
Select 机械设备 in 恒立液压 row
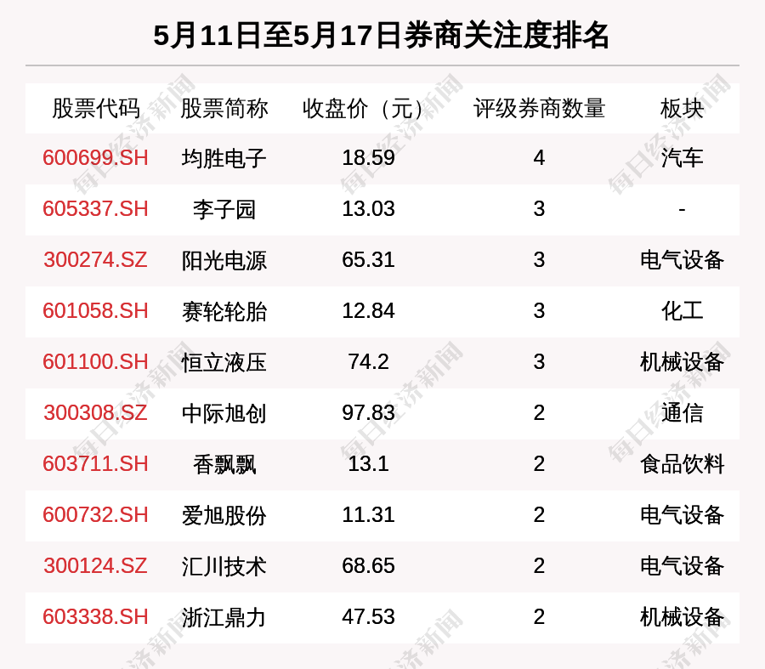pyautogui.click(x=682, y=362)
